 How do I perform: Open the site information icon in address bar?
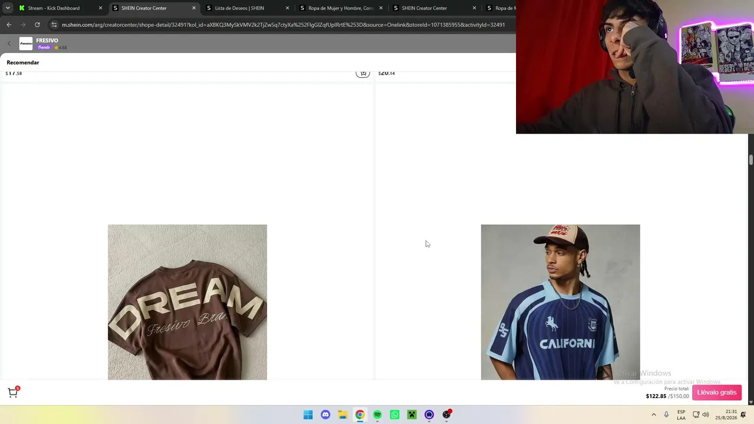click(x=54, y=25)
